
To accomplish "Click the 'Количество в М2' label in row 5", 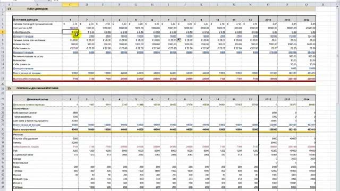I will tap(23, 28).
